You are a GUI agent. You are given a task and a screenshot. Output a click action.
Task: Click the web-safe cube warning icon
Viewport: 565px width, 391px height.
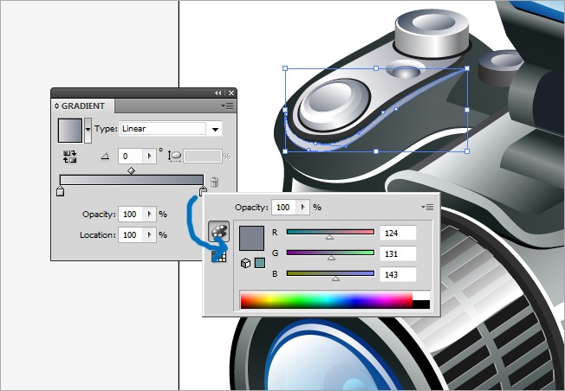coord(245,263)
